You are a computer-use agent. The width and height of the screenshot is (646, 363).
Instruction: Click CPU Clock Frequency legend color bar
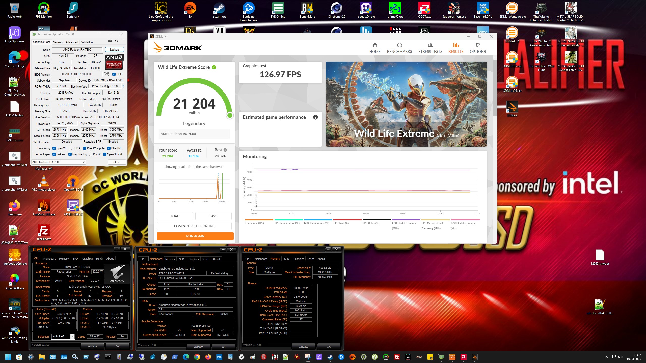(406, 220)
